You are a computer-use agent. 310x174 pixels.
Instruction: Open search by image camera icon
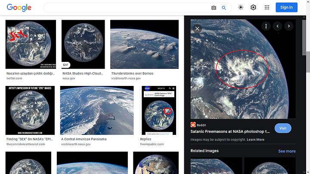tap(214, 8)
